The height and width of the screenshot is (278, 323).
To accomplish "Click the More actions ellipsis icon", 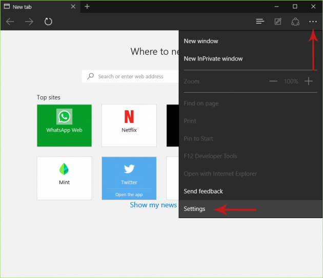I will (x=313, y=22).
